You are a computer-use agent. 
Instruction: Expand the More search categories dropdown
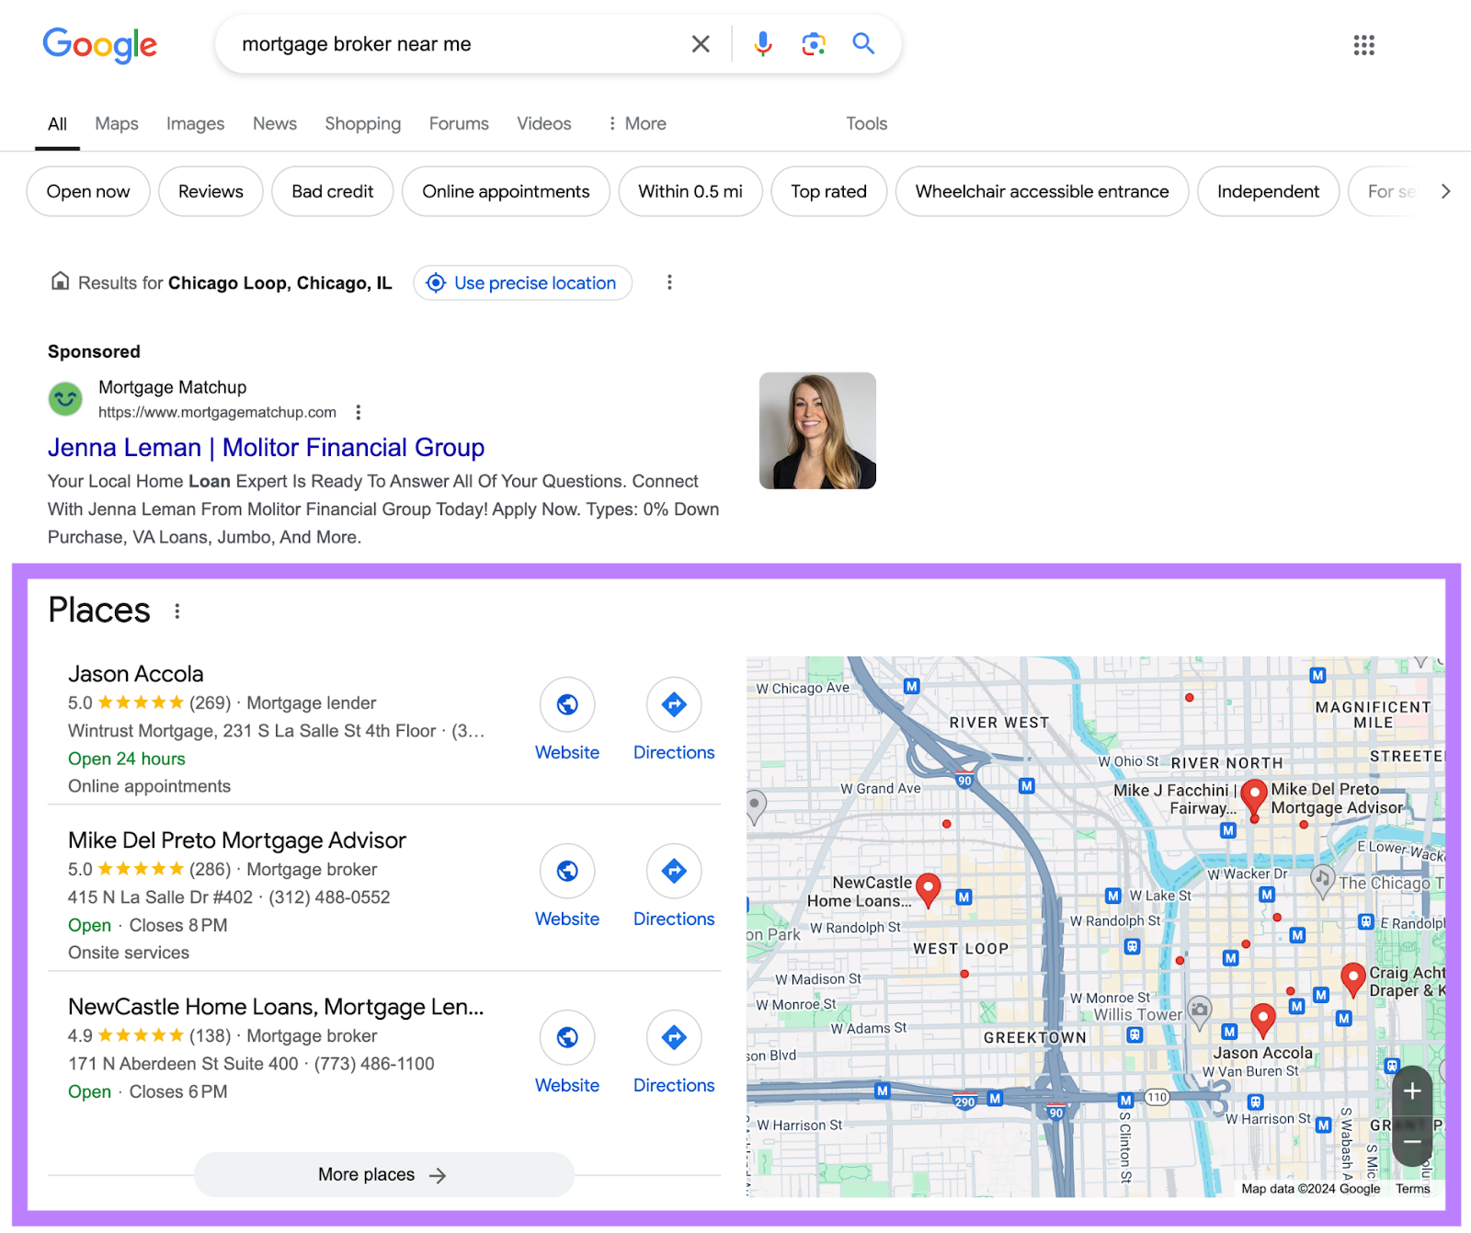pyautogui.click(x=635, y=123)
